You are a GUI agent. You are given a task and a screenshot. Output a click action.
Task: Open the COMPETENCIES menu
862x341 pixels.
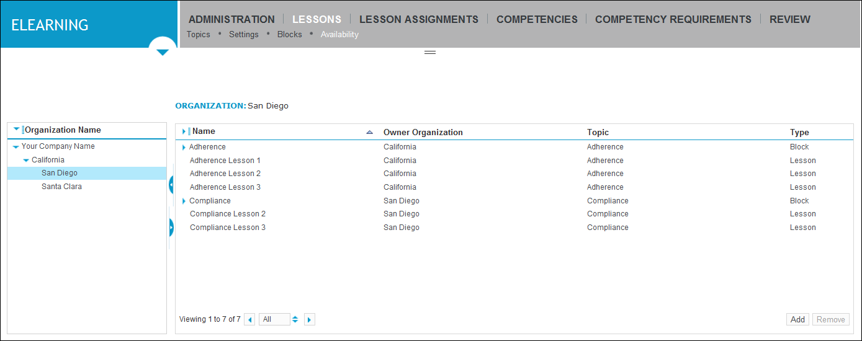537,19
